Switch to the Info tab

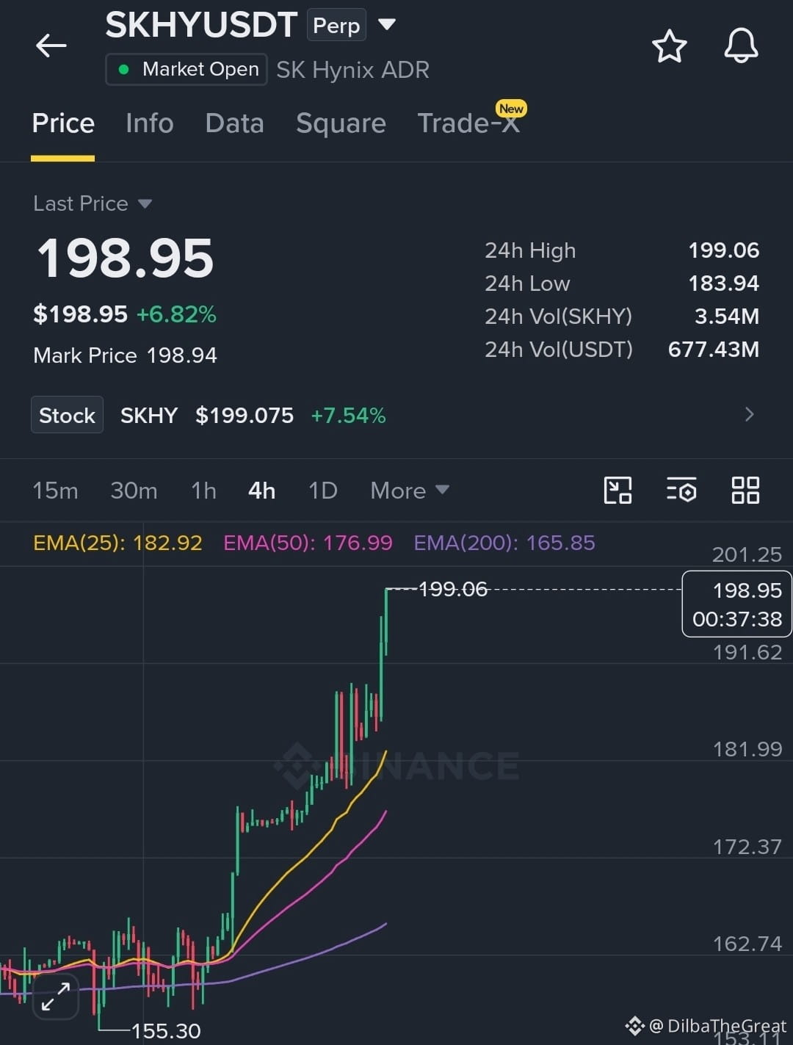(149, 123)
